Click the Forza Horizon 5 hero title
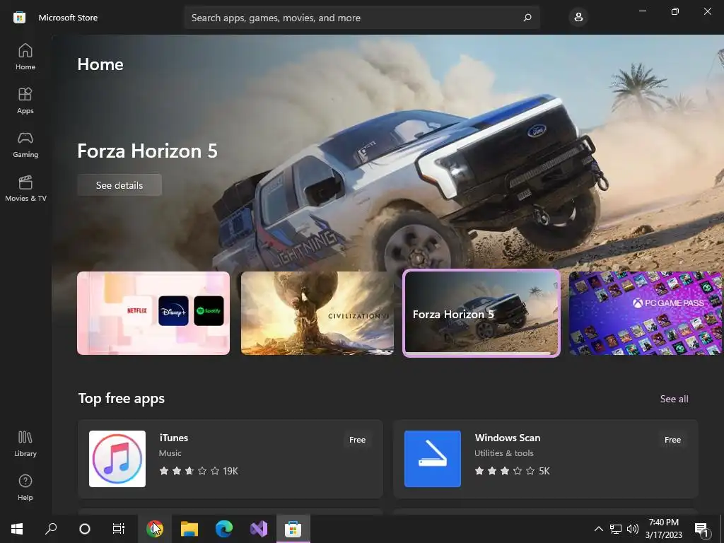 (147, 151)
